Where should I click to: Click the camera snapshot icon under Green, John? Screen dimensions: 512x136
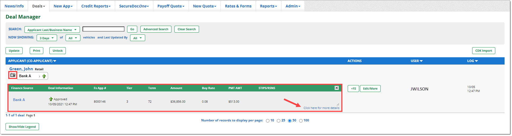[13, 75]
